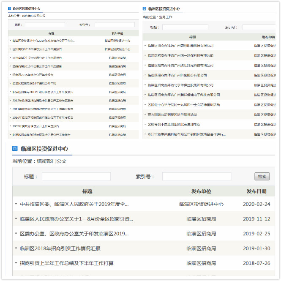Click the blue icon in the 政府信息公开年报 panel header
Screen dimensions: 281x281
(x=10, y=8)
